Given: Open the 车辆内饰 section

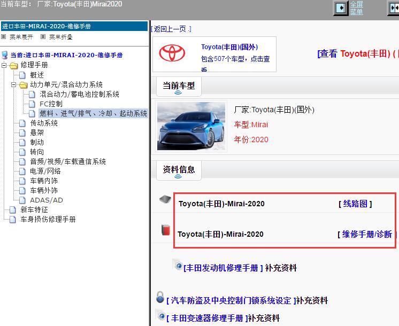Looking at the screenshot, I should point(44,181).
